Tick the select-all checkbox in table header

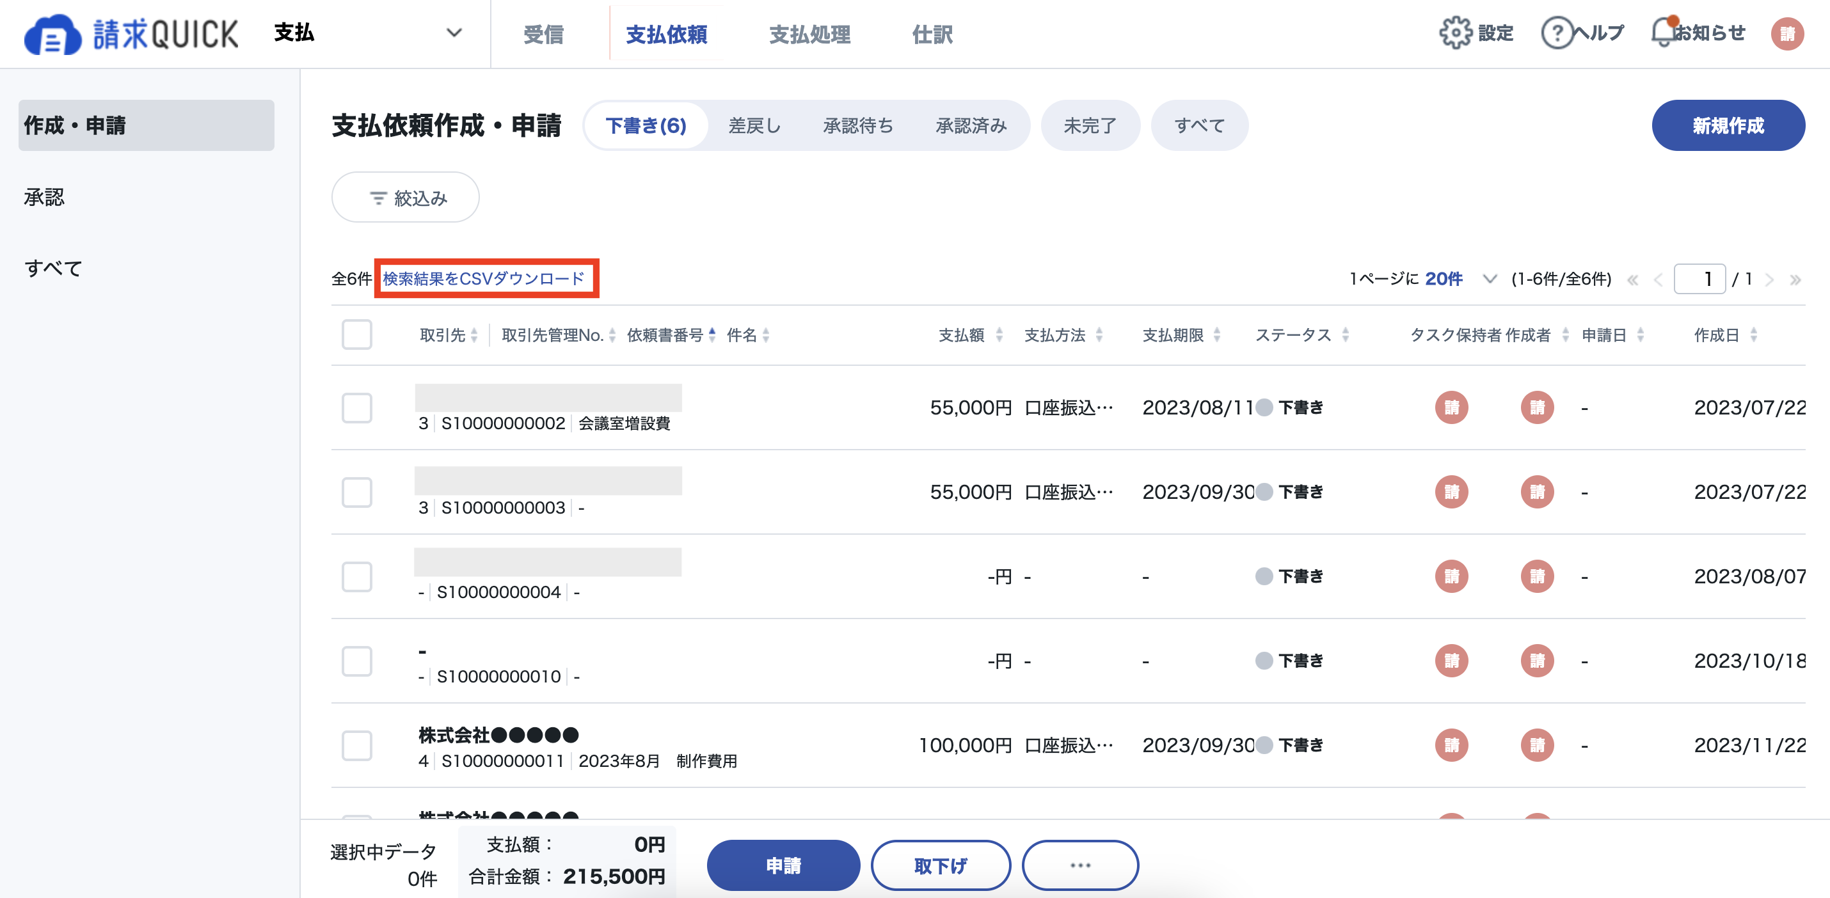click(x=356, y=335)
